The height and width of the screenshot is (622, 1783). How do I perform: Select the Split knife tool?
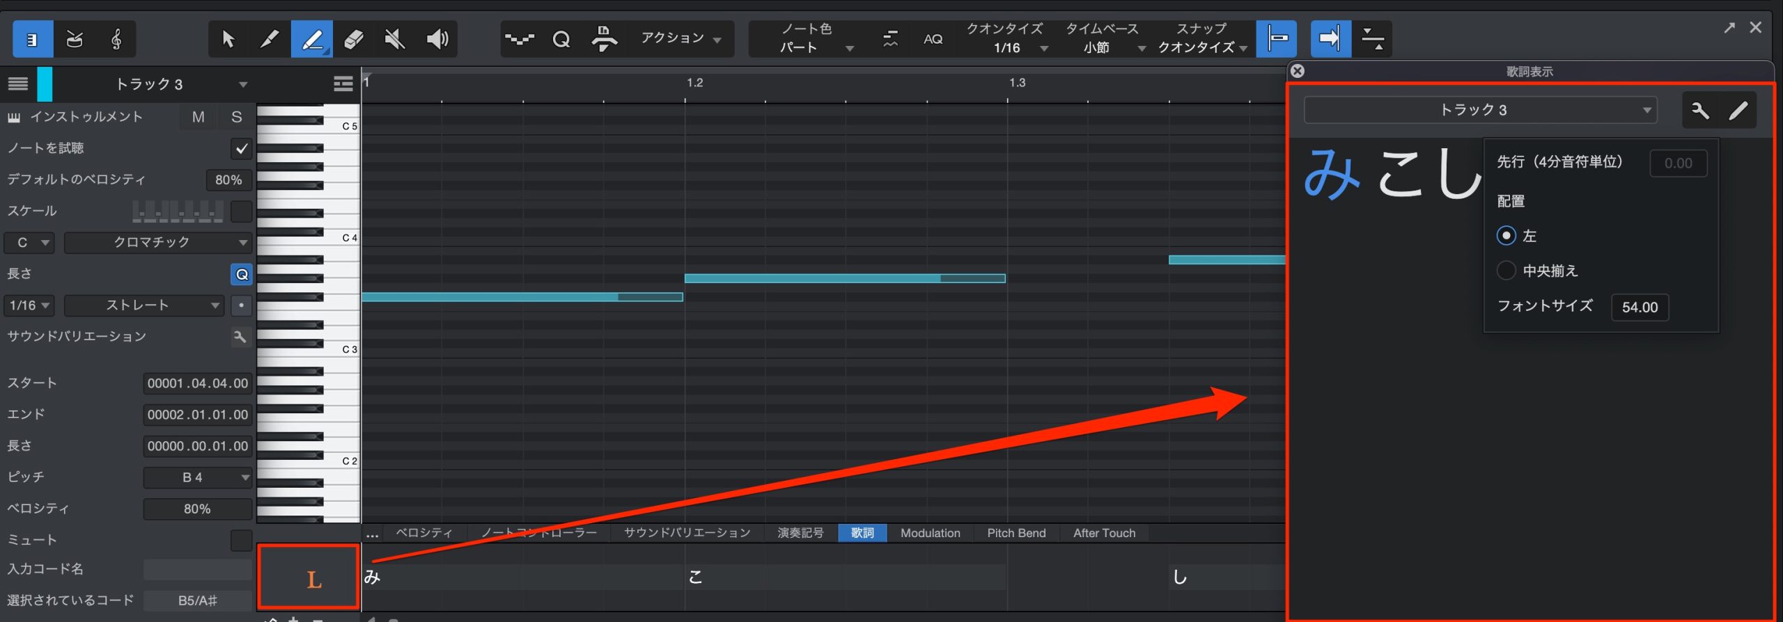[270, 39]
